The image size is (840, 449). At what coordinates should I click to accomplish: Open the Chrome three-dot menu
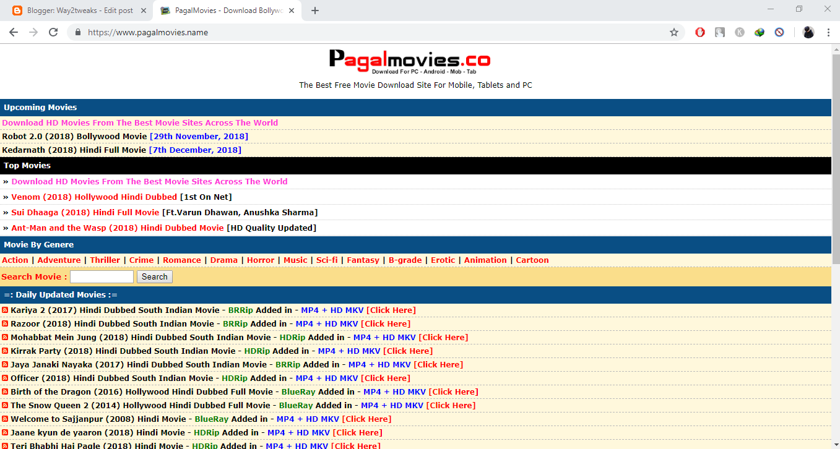coord(828,32)
